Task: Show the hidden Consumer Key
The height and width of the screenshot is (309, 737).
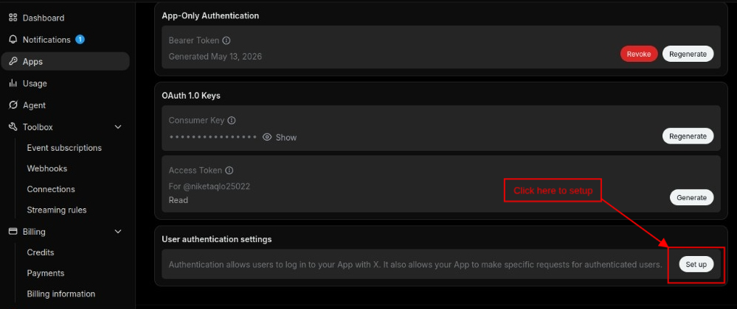Action: coord(280,138)
